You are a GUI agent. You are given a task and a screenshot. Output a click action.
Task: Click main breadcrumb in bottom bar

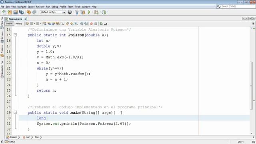pyautogui.click(x=27, y=137)
